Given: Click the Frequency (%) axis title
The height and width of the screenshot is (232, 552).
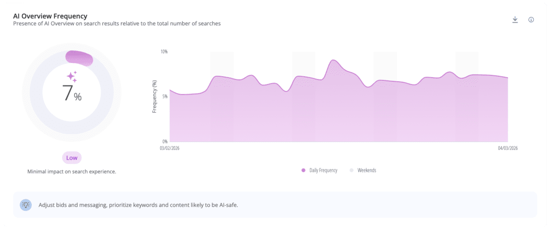Looking at the screenshot, I should coord(155,96).
